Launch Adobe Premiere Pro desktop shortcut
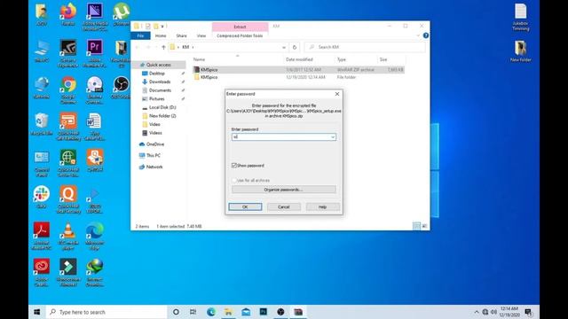 pyautogui.click(x=95, y=53)
